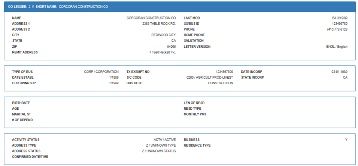The height and width of the screenshot is (166, 358).
Task: Click the RESIDENCE TYPE label
Action: click(x=197, y=145)
